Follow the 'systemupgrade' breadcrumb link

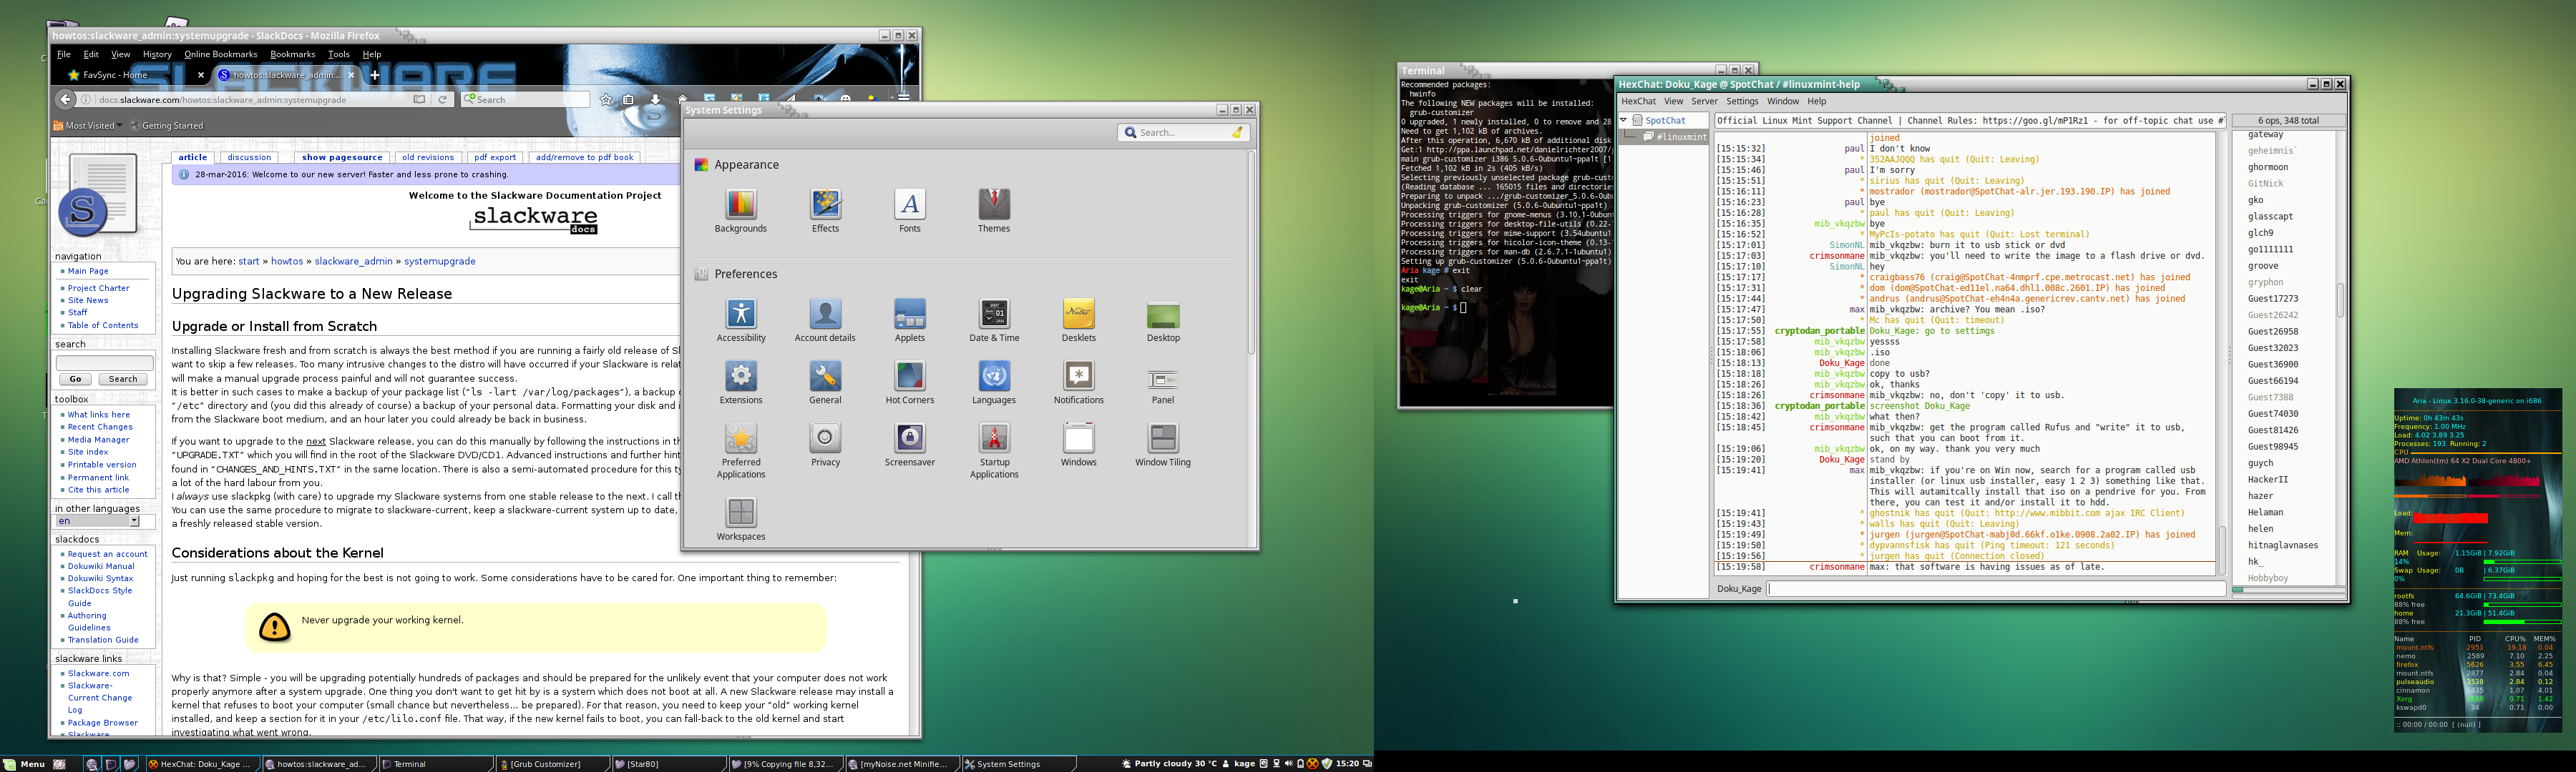pos(440,261)
